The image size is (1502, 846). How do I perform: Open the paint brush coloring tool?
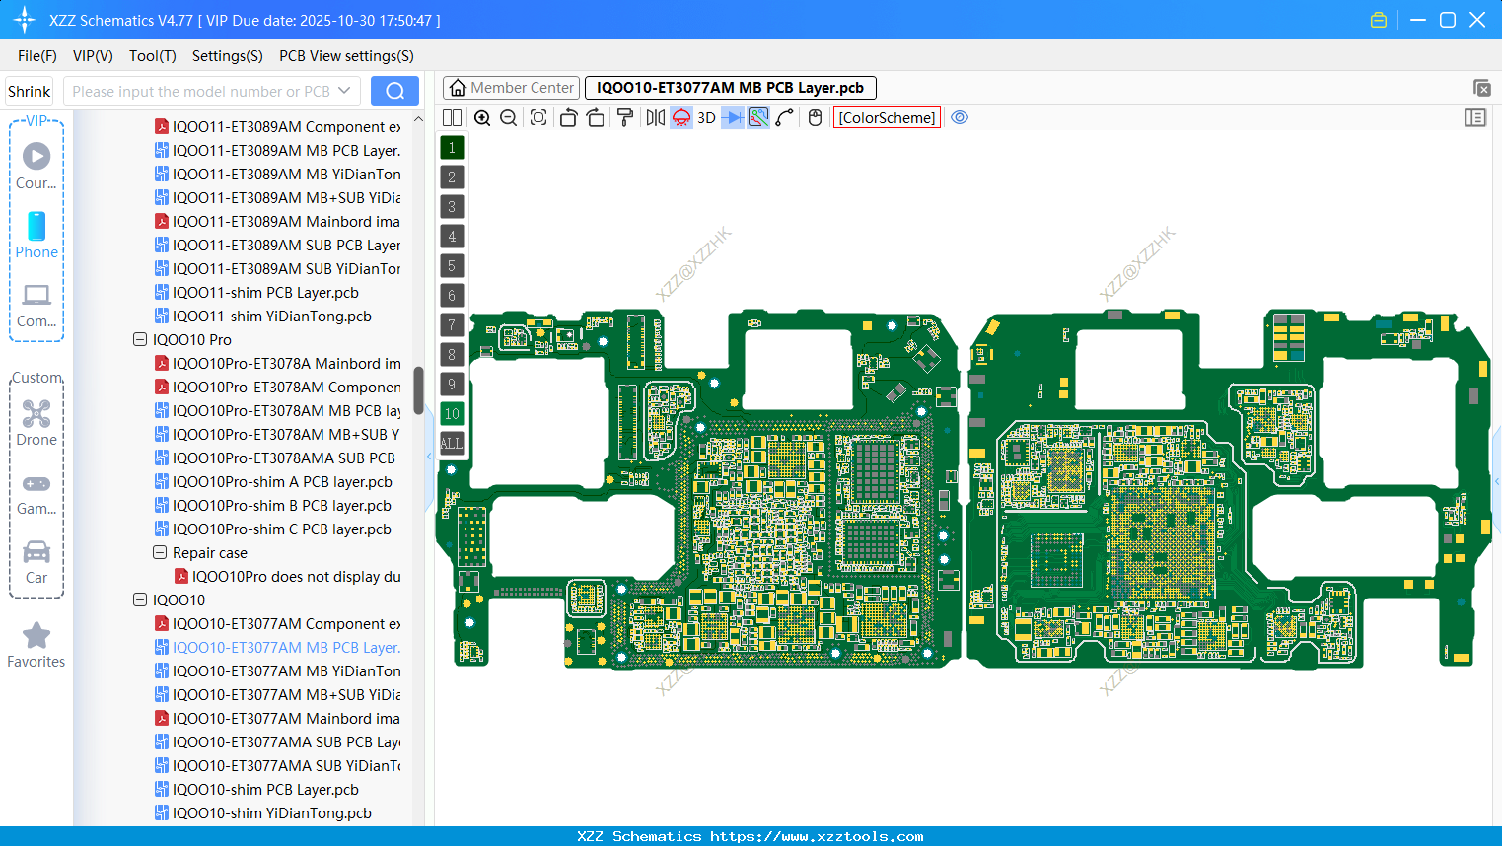[625, 117]
